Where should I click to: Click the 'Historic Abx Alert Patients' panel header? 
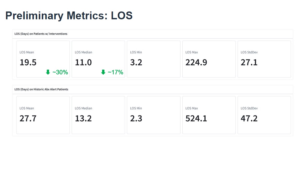41,89
